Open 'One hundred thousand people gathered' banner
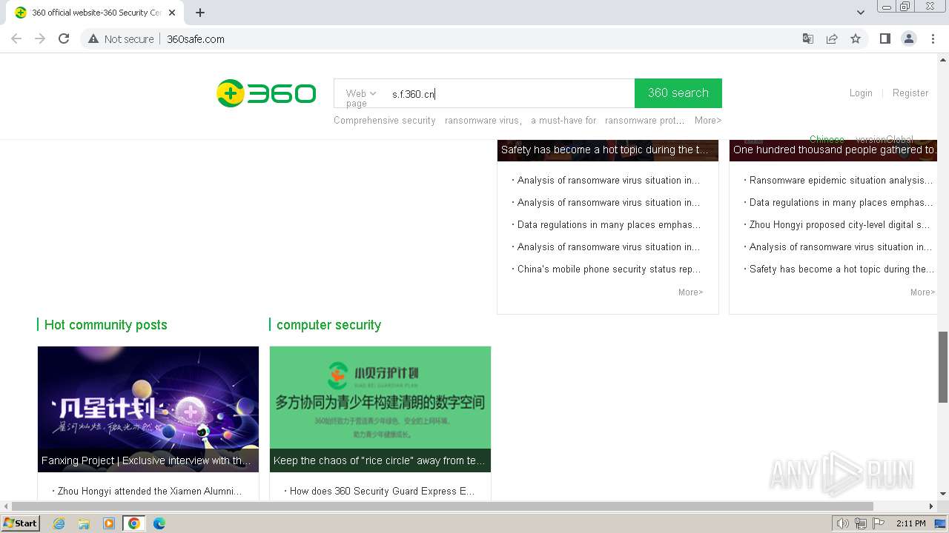 click(x=833, y=150)
